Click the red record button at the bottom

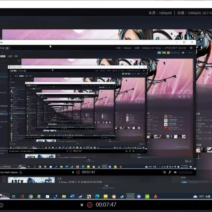tap(89, 205)
